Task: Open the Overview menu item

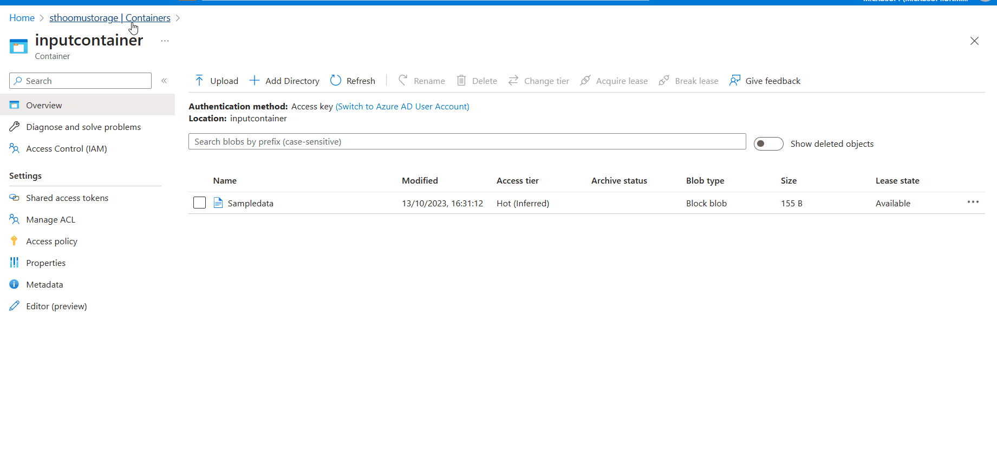Action: pyautogui.click(x=87, y=105)
